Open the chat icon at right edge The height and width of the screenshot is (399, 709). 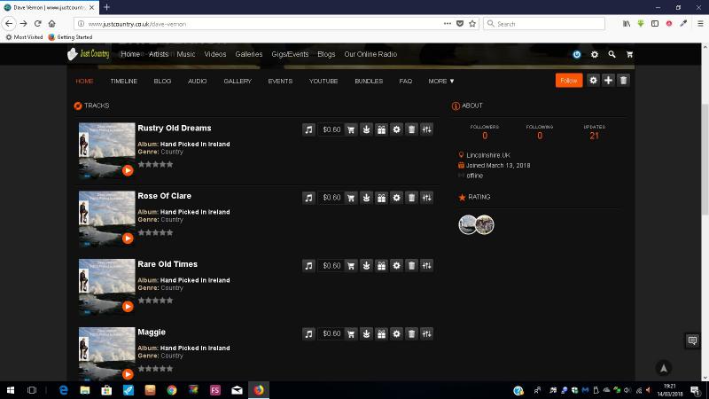692,340
